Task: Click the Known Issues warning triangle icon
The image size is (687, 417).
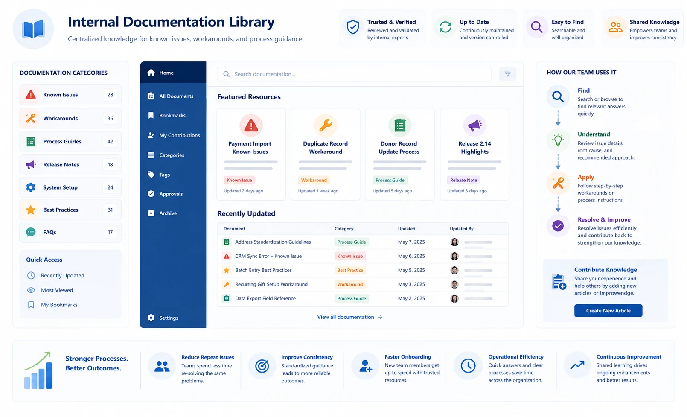Action: point(31,95)
